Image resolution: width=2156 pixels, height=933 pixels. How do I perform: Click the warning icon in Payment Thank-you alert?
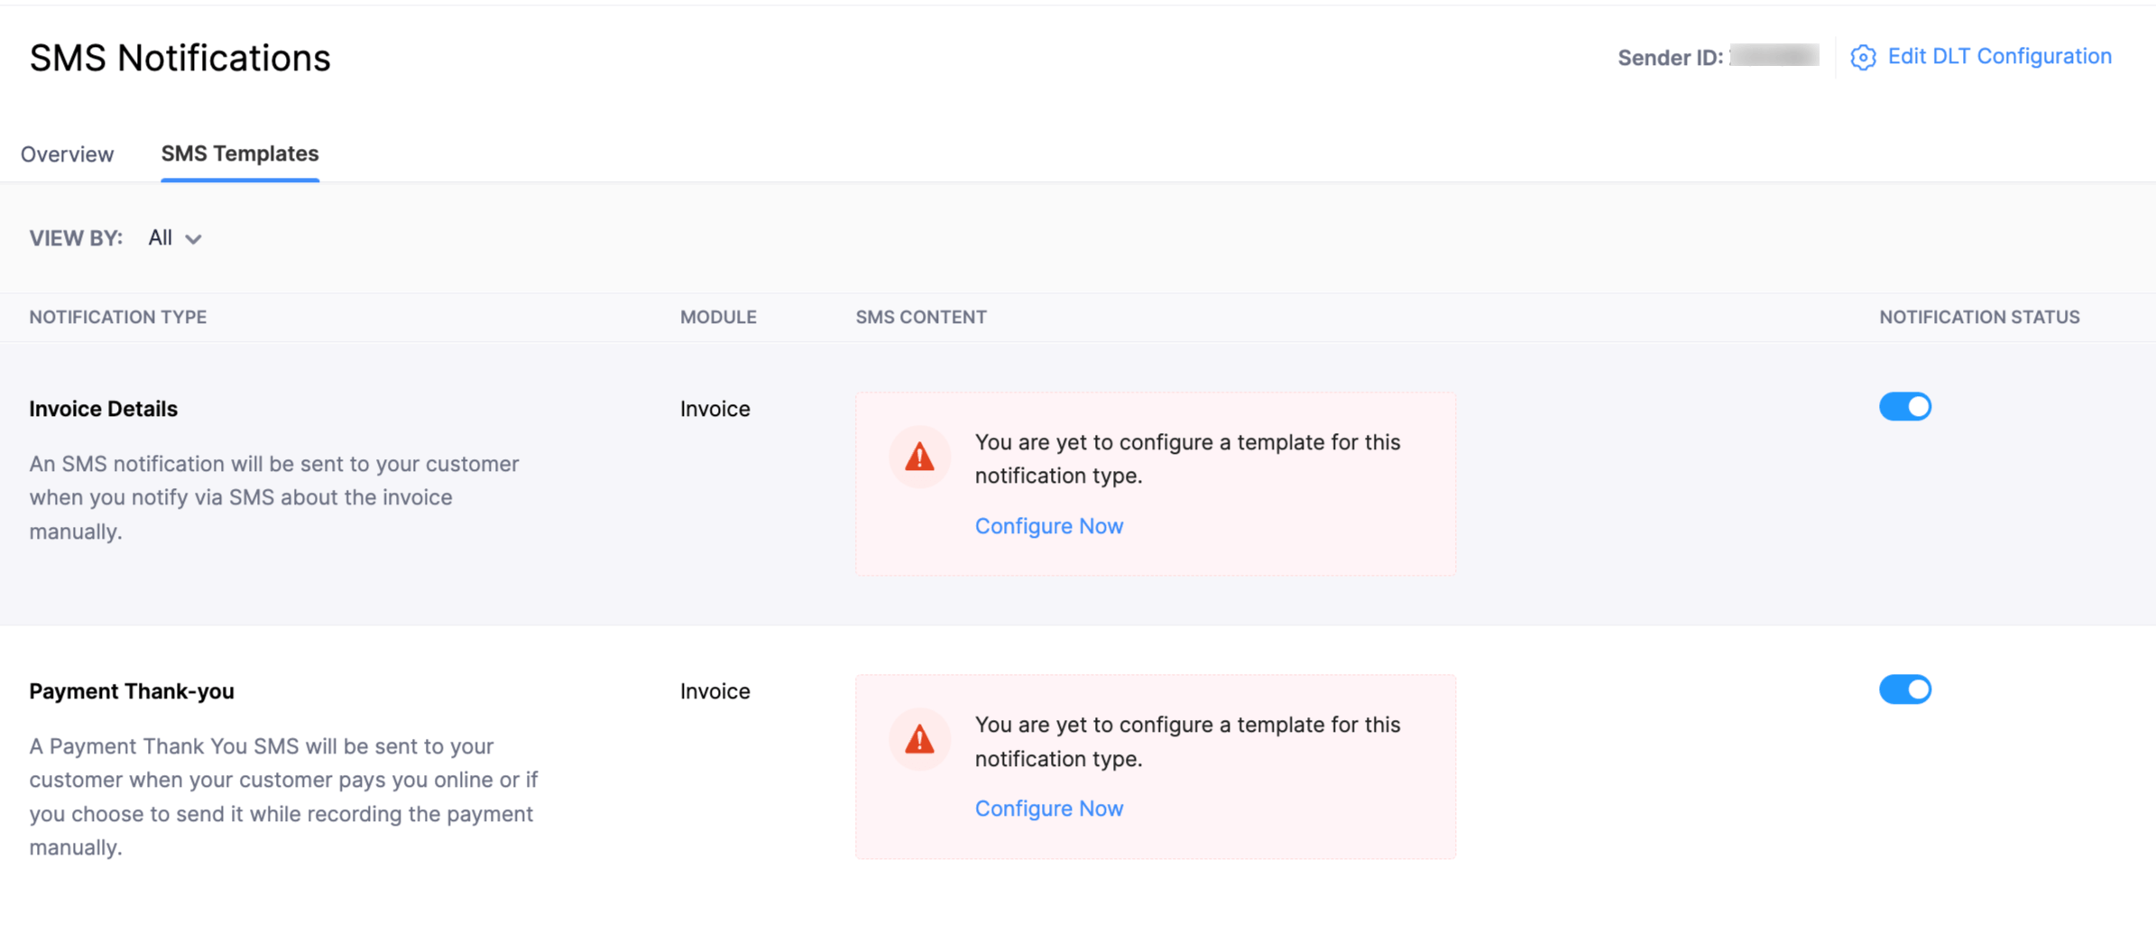919,739
